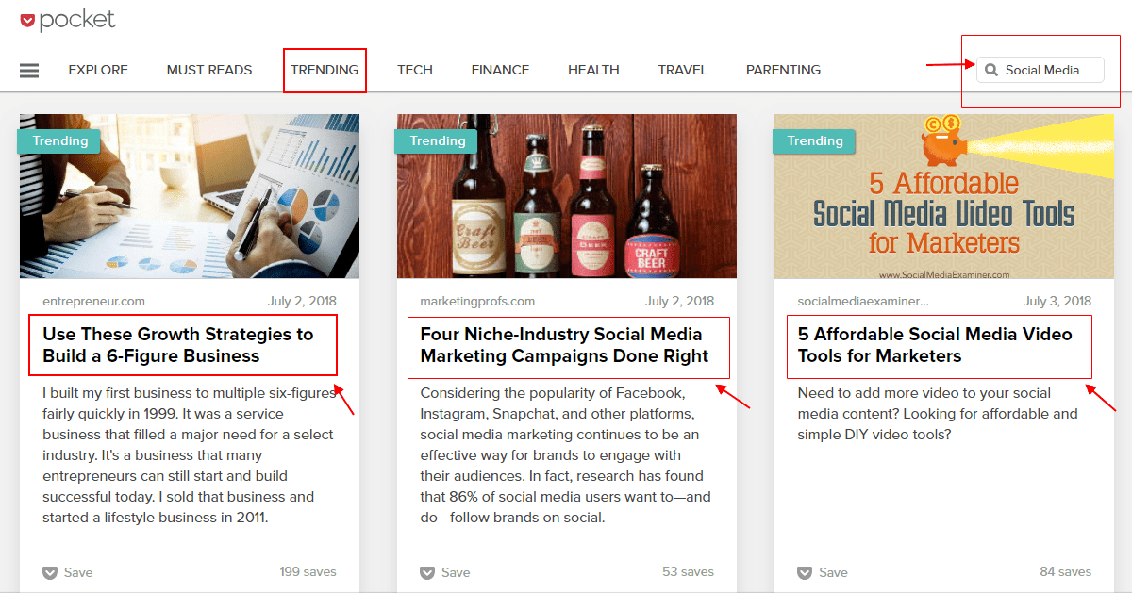This screenshot has width=1132, height=593.
Task: Open the Parenting tab
Action: point(783,70)
